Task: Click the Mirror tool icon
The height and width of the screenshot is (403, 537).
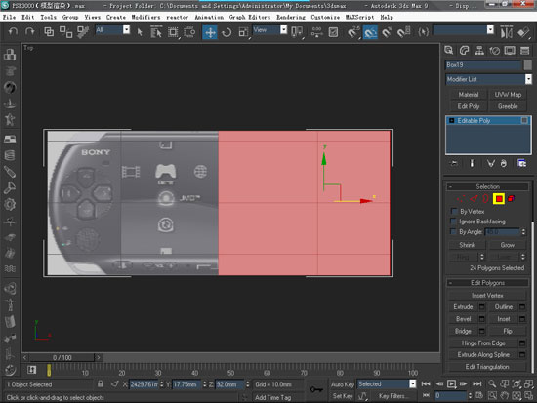Action: (x=506, y=32)
